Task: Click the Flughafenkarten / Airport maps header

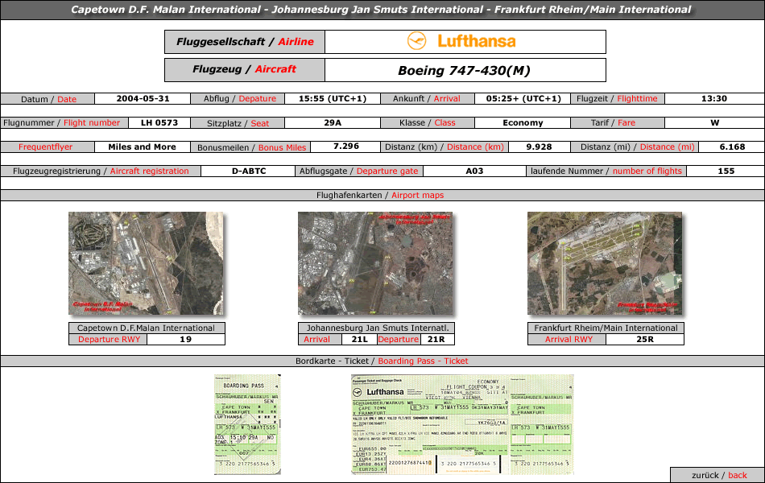Action: tap(380, 195)
